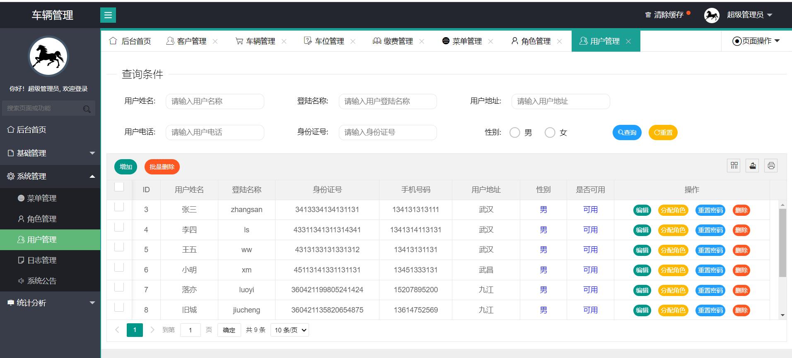Click the 确定 page jump button
This screenshot has width=792, height=358.
point(229,330)
